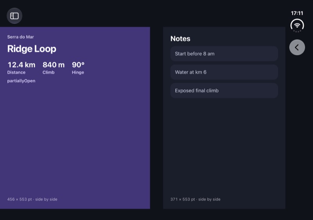
Task: Click the 17:11 clock display
Action: [297, 13]
